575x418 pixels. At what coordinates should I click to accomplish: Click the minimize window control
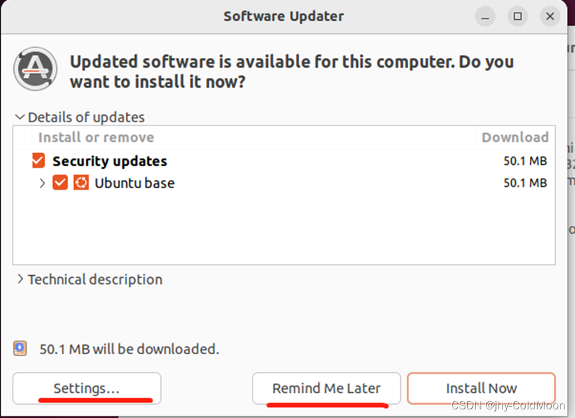pos(485,16)
